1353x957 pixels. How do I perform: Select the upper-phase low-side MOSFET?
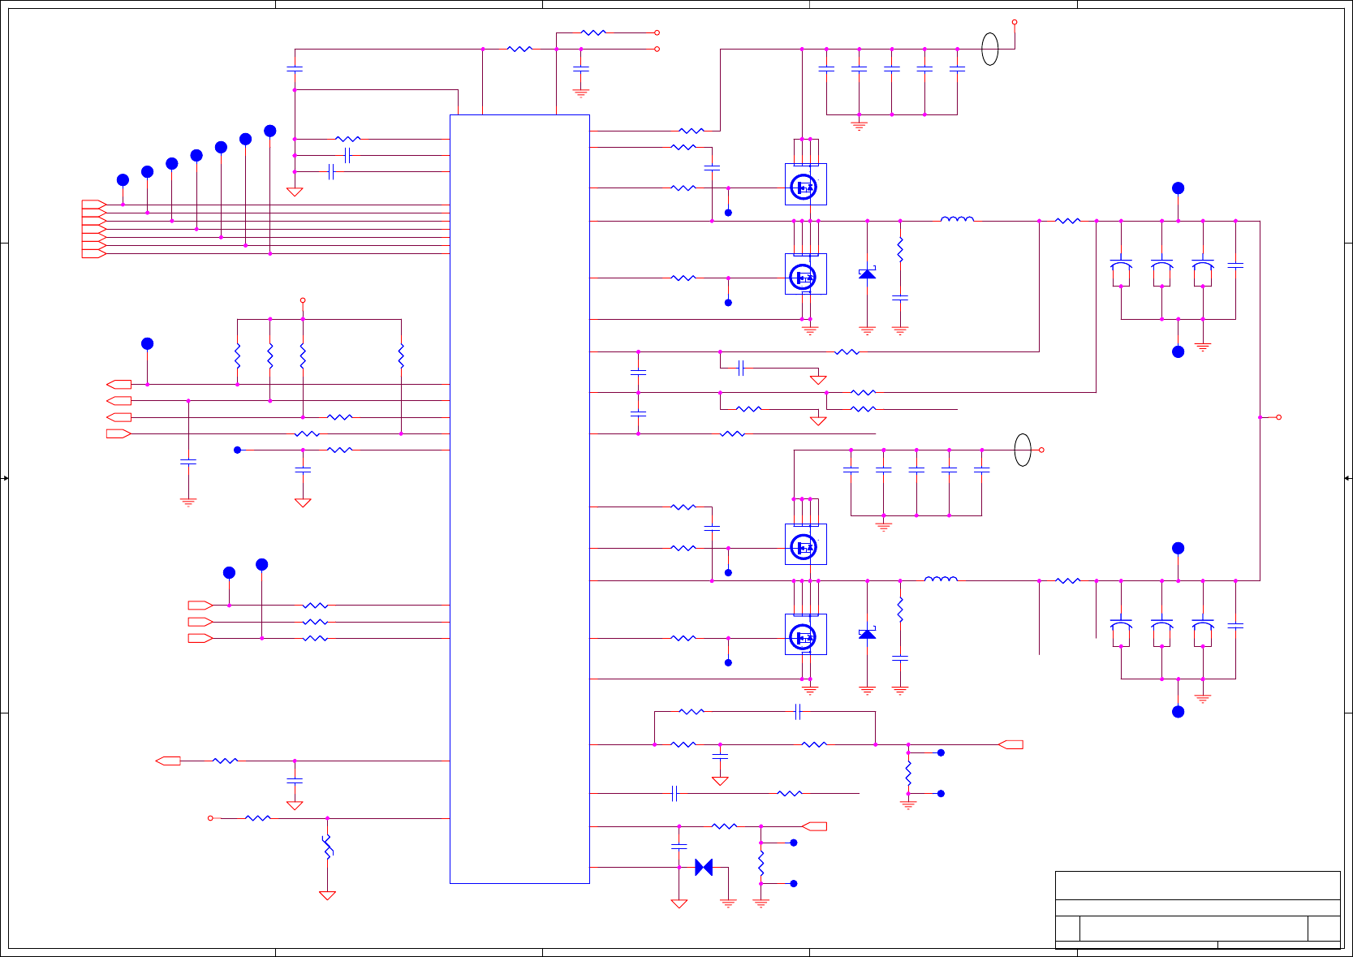coord(805,274)
